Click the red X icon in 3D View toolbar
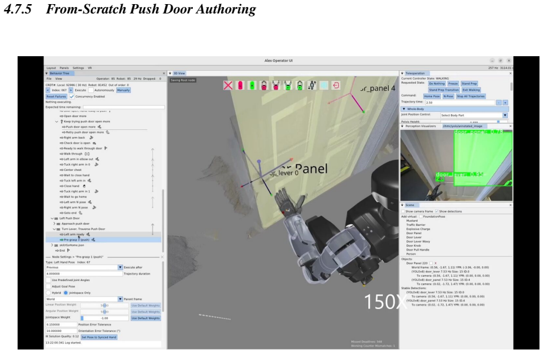Viewport: 543px width, 353px height. point(228,85)
